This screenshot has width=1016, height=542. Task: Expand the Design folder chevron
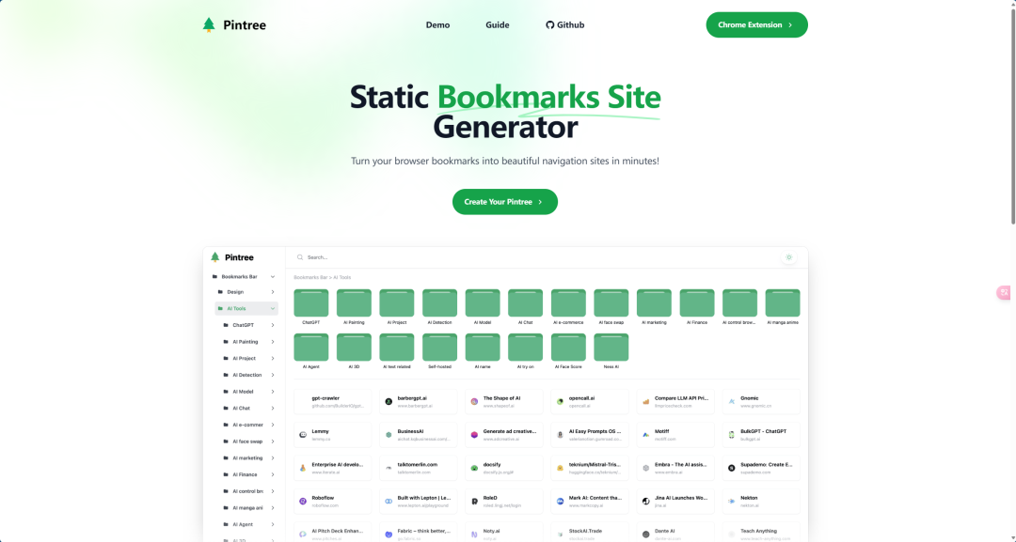click(x=273, y=292)
